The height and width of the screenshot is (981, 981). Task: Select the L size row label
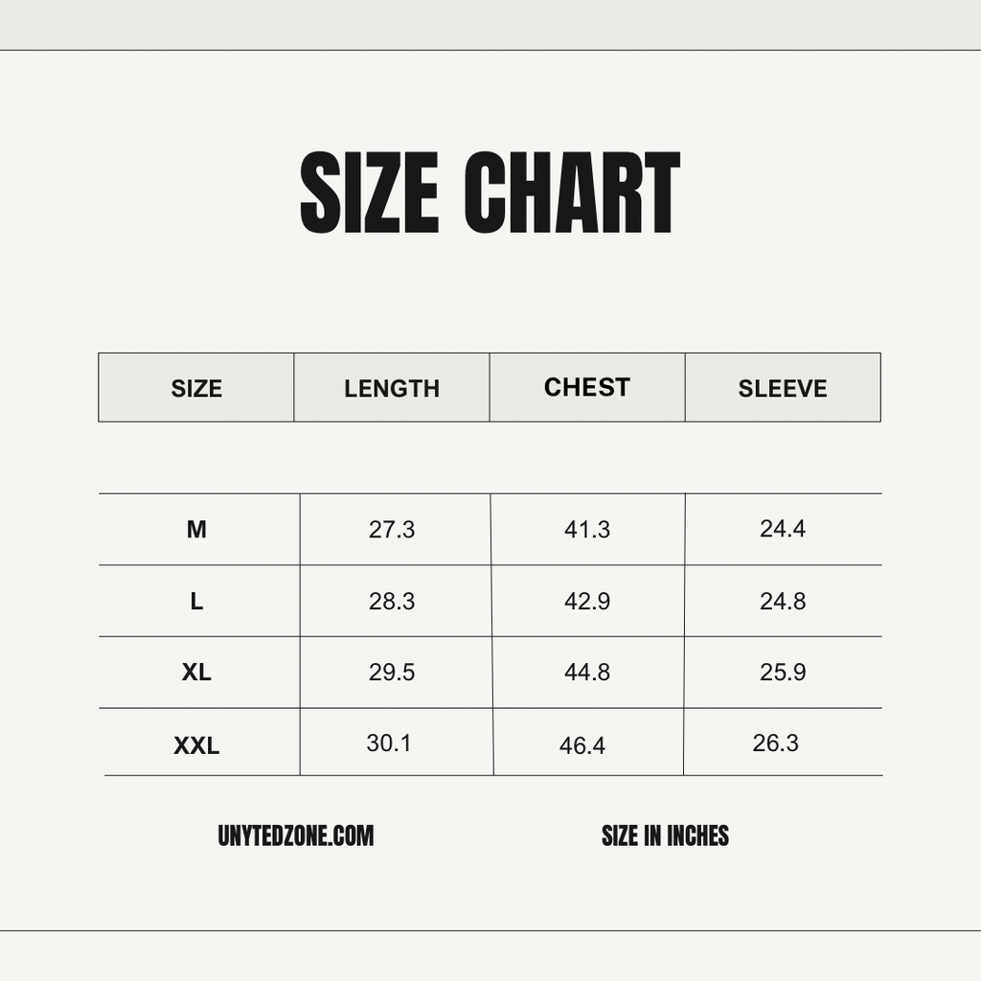pyautogui.click(x=196, y=602)
